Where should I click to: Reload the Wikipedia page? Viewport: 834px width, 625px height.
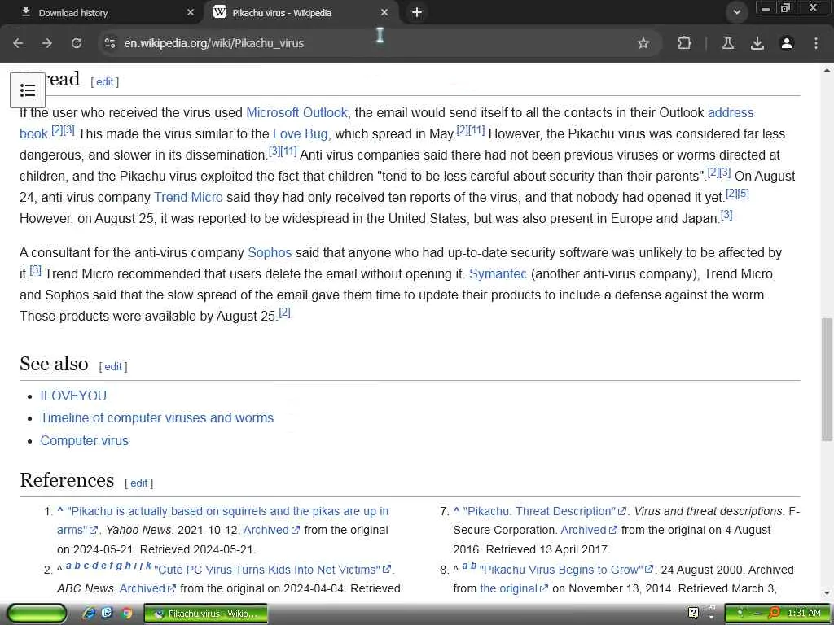[77, 43]
